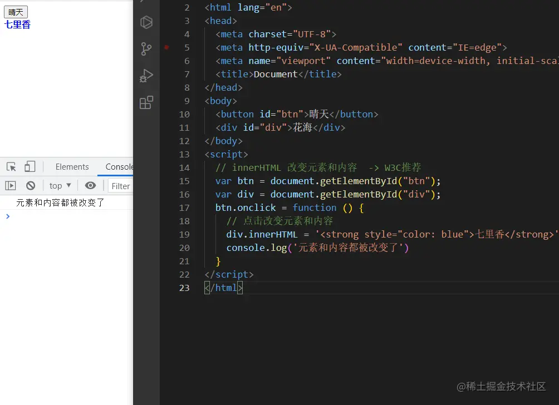The image size is (559, 405).
Task: Activate the inspect element picker icon
Action: coord(11,167)
